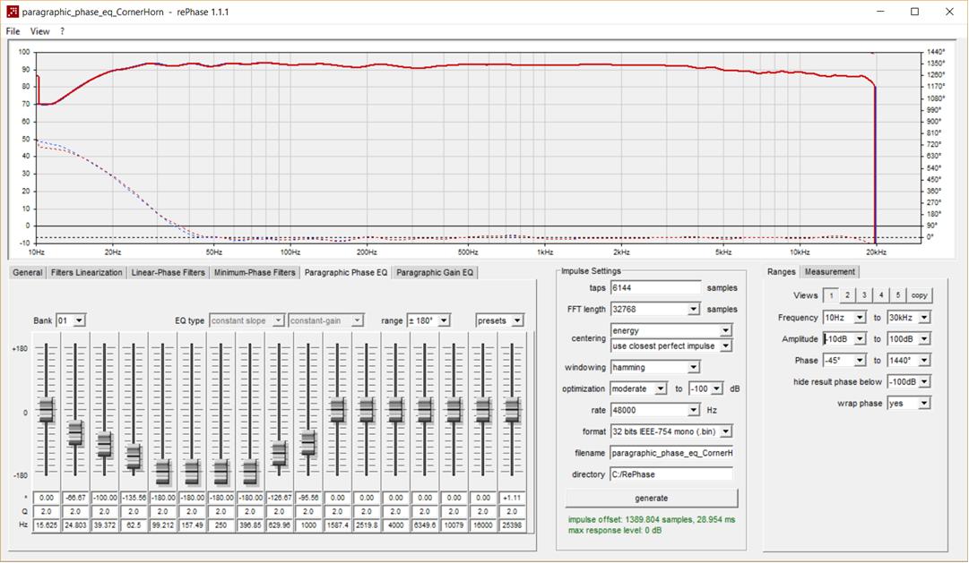Open Phase start -45° dropdown
The image size is (969, 563).
tap(860, 360)
